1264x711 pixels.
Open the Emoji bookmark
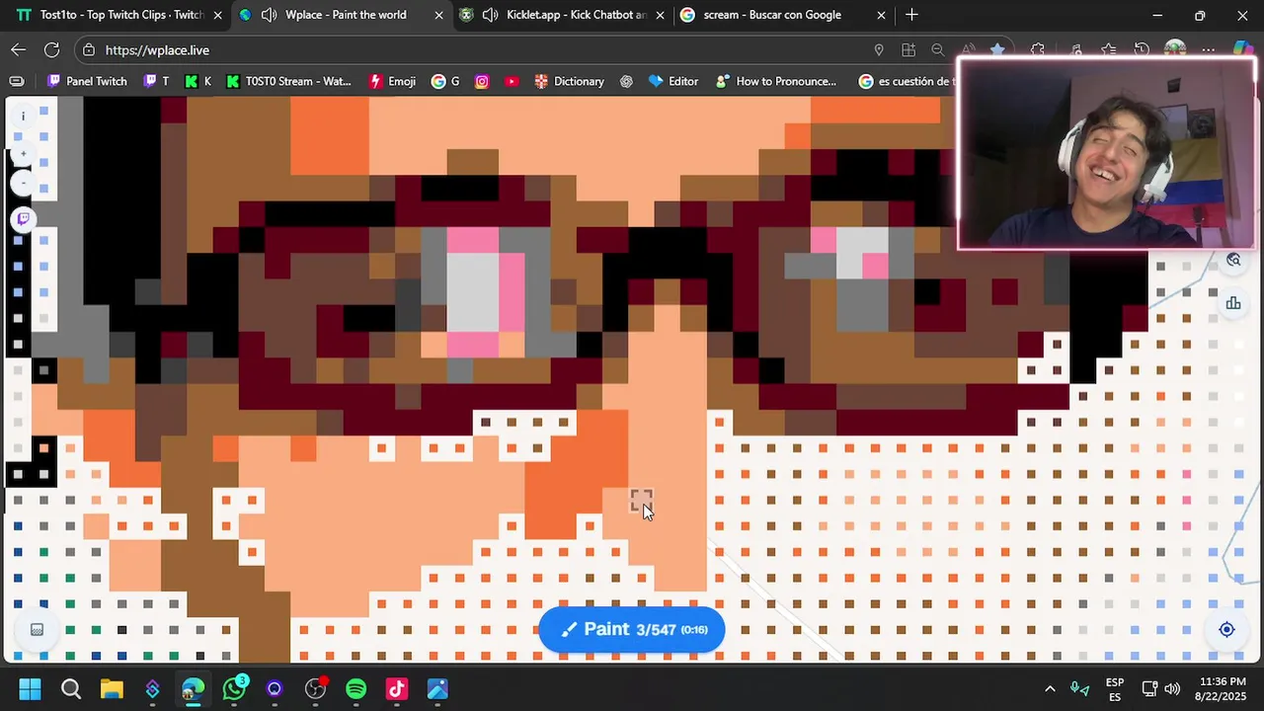pos(392,81)
